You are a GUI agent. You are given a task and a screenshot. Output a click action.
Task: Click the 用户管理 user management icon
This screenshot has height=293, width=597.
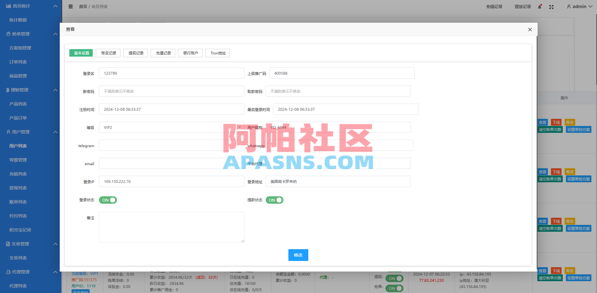click(8, 132)
